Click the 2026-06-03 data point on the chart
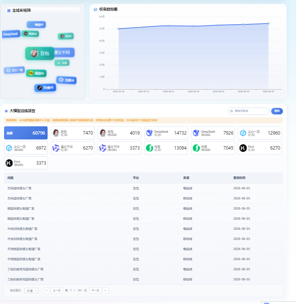 (219, 25)
